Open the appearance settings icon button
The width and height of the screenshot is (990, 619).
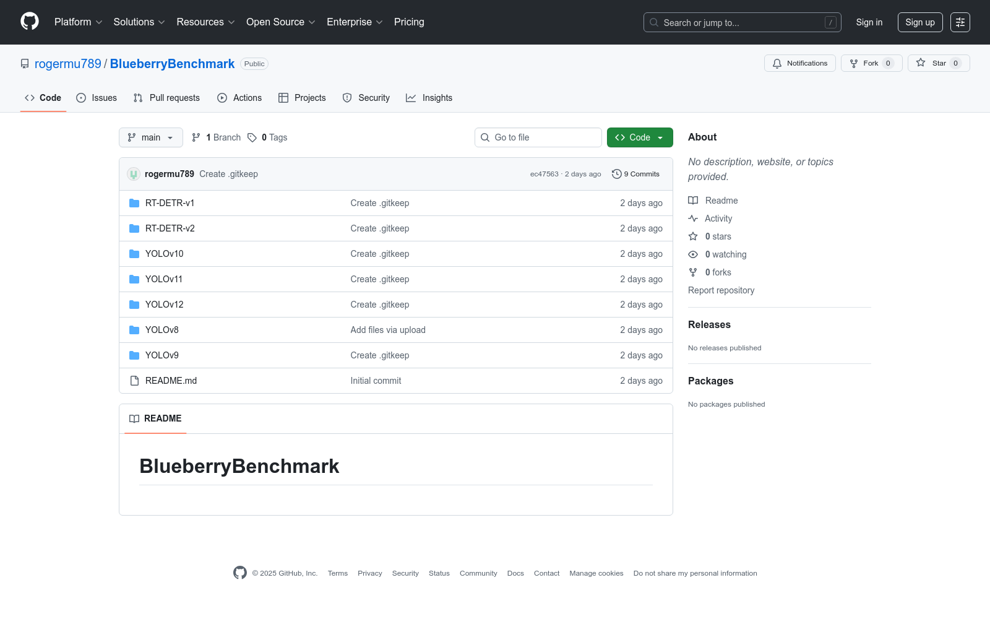click(x=960, y=22)
